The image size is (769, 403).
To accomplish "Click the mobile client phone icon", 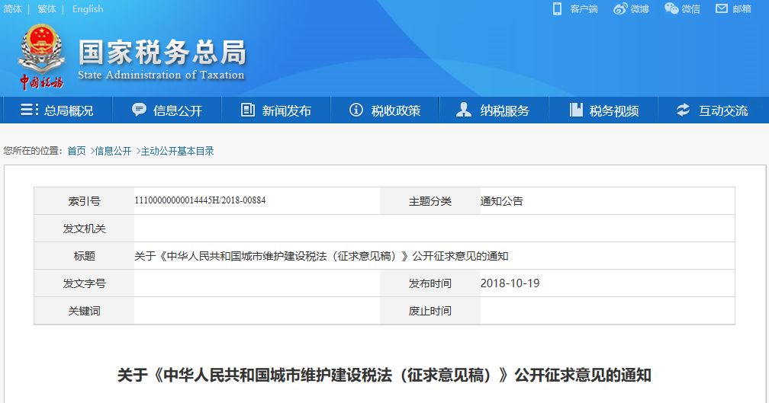I will (557, 9).
